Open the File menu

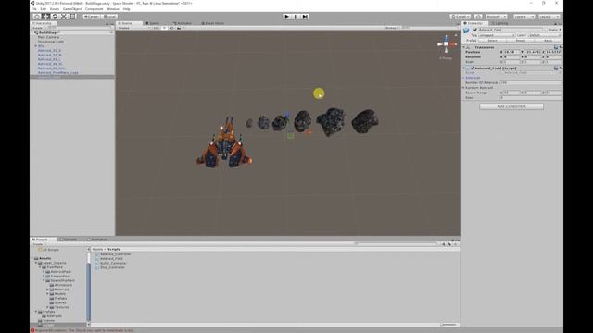[x=34, y=9]
